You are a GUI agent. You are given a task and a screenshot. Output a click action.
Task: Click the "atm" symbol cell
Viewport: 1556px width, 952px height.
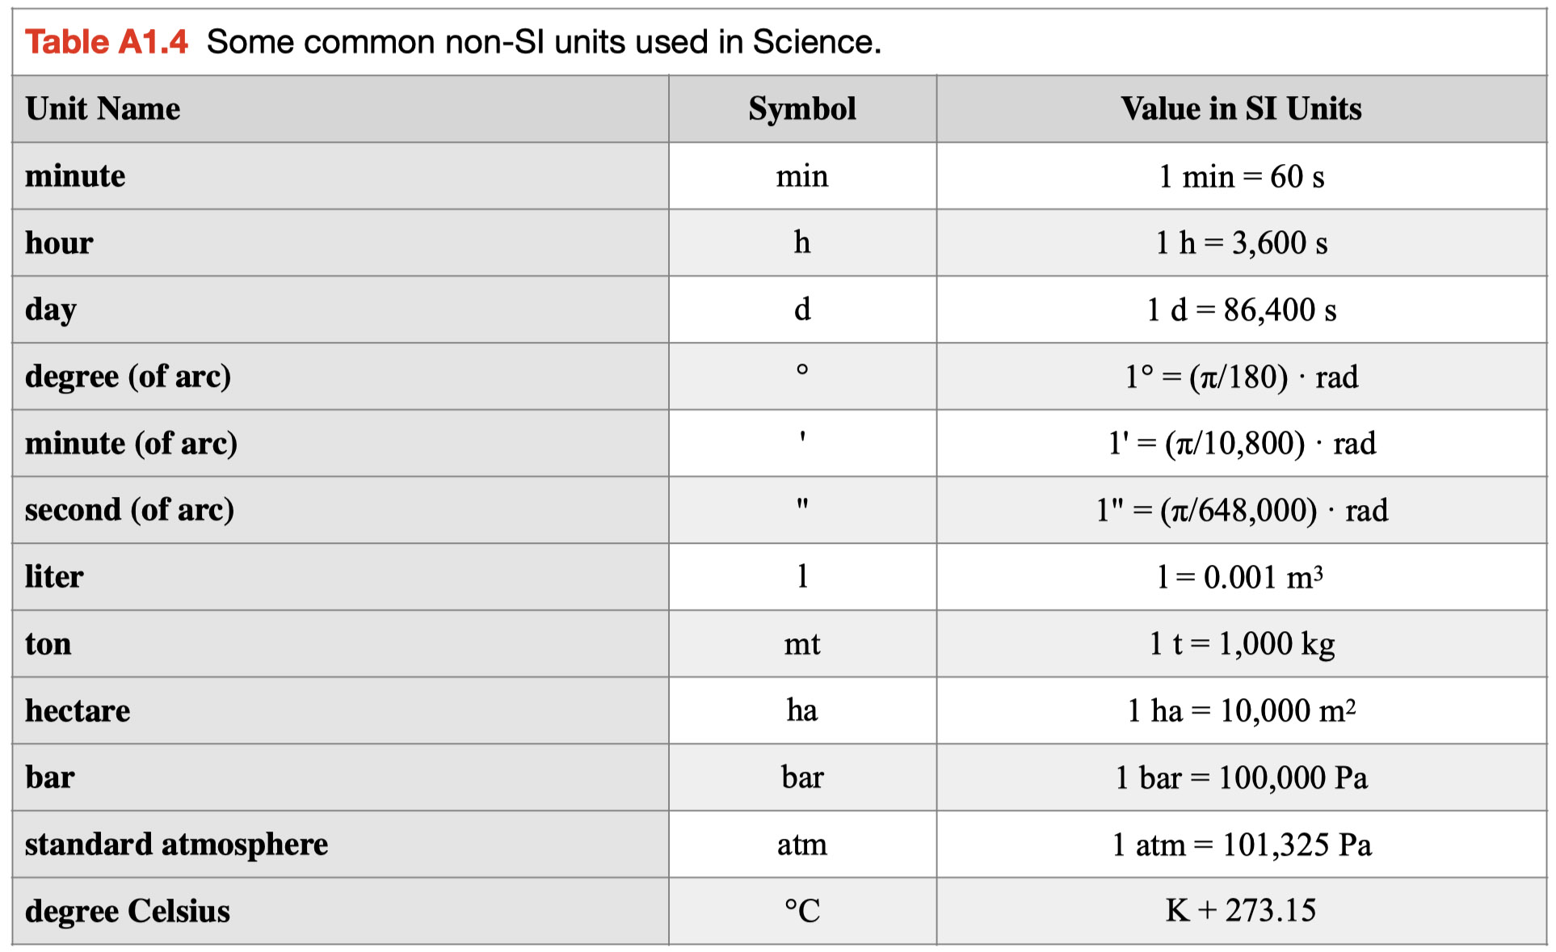pyautogui.click(x=801, y=845)
